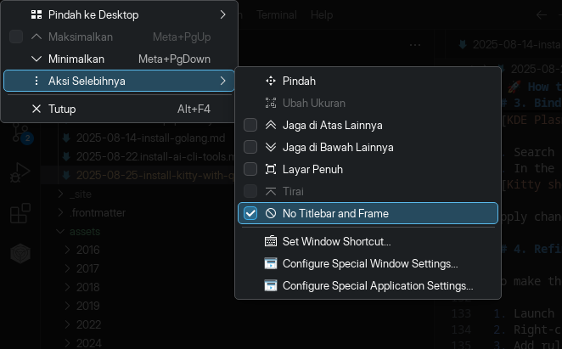Choose Pindah in the submenu

368,81
